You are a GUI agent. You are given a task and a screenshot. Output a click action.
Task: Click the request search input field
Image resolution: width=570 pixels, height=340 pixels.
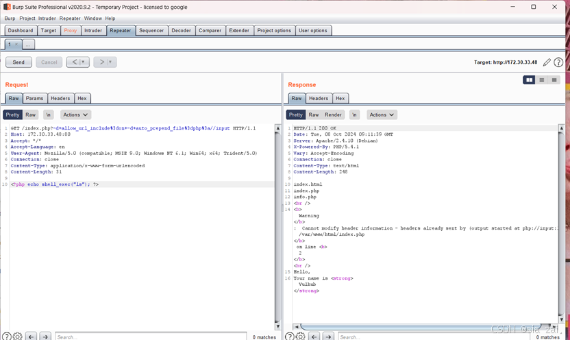click(x=151, y=337)
